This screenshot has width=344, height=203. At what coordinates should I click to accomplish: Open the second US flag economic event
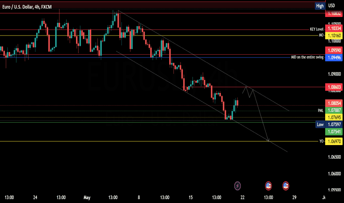click(x=286, y=186)
